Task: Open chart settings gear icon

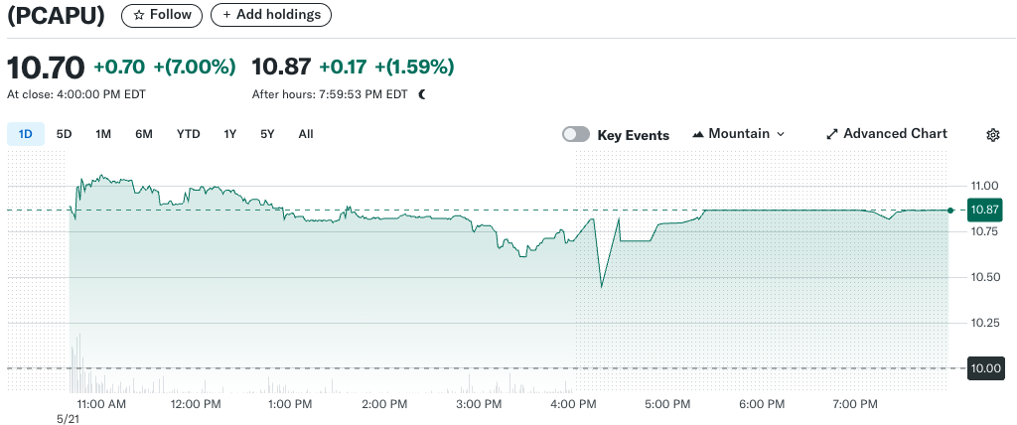Action: pos(992,135)
